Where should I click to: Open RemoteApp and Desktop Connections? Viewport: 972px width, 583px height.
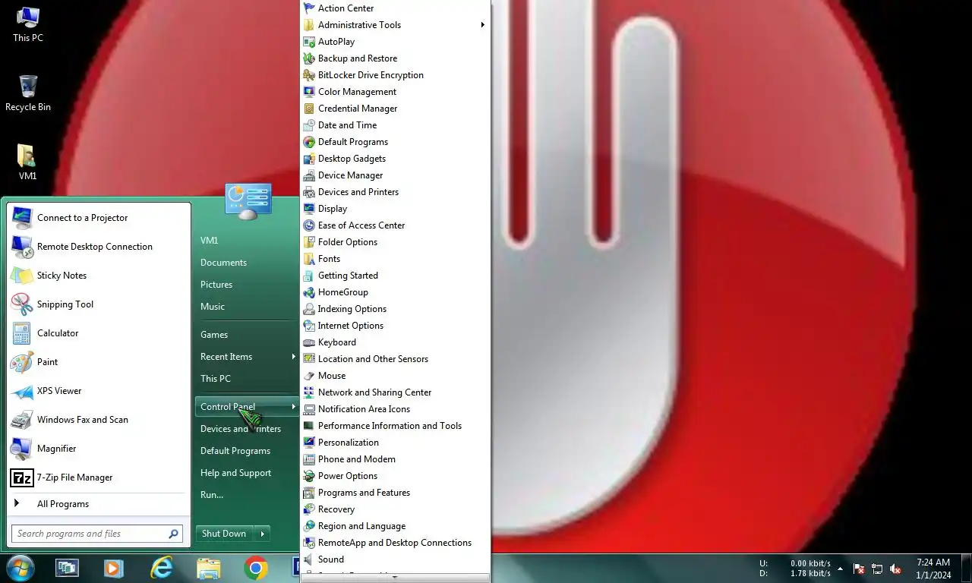(x=395, y=543)
